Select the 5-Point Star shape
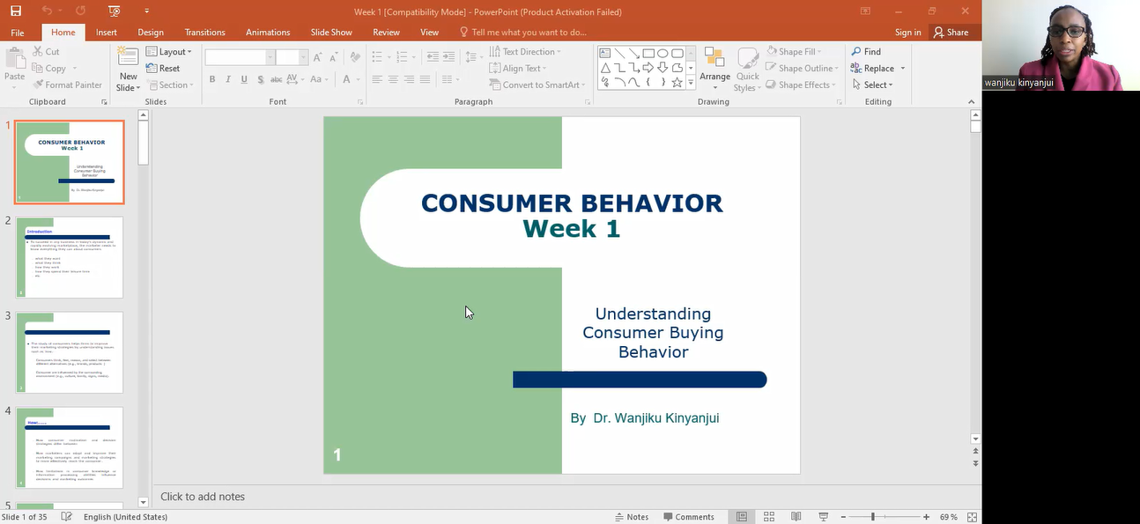This screenshot has width=1140, height=524. tap(677, 83)
